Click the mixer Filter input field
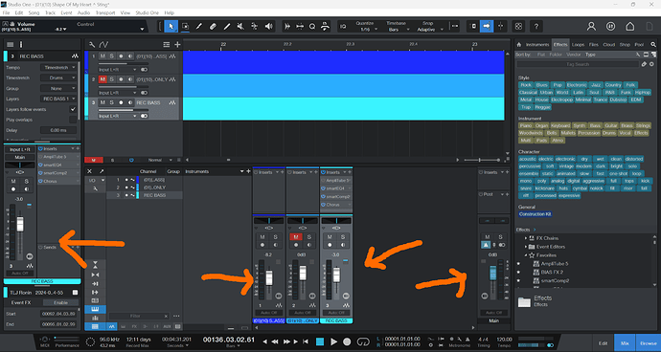Viewport: 661px width, 352px height. point(138,316)
